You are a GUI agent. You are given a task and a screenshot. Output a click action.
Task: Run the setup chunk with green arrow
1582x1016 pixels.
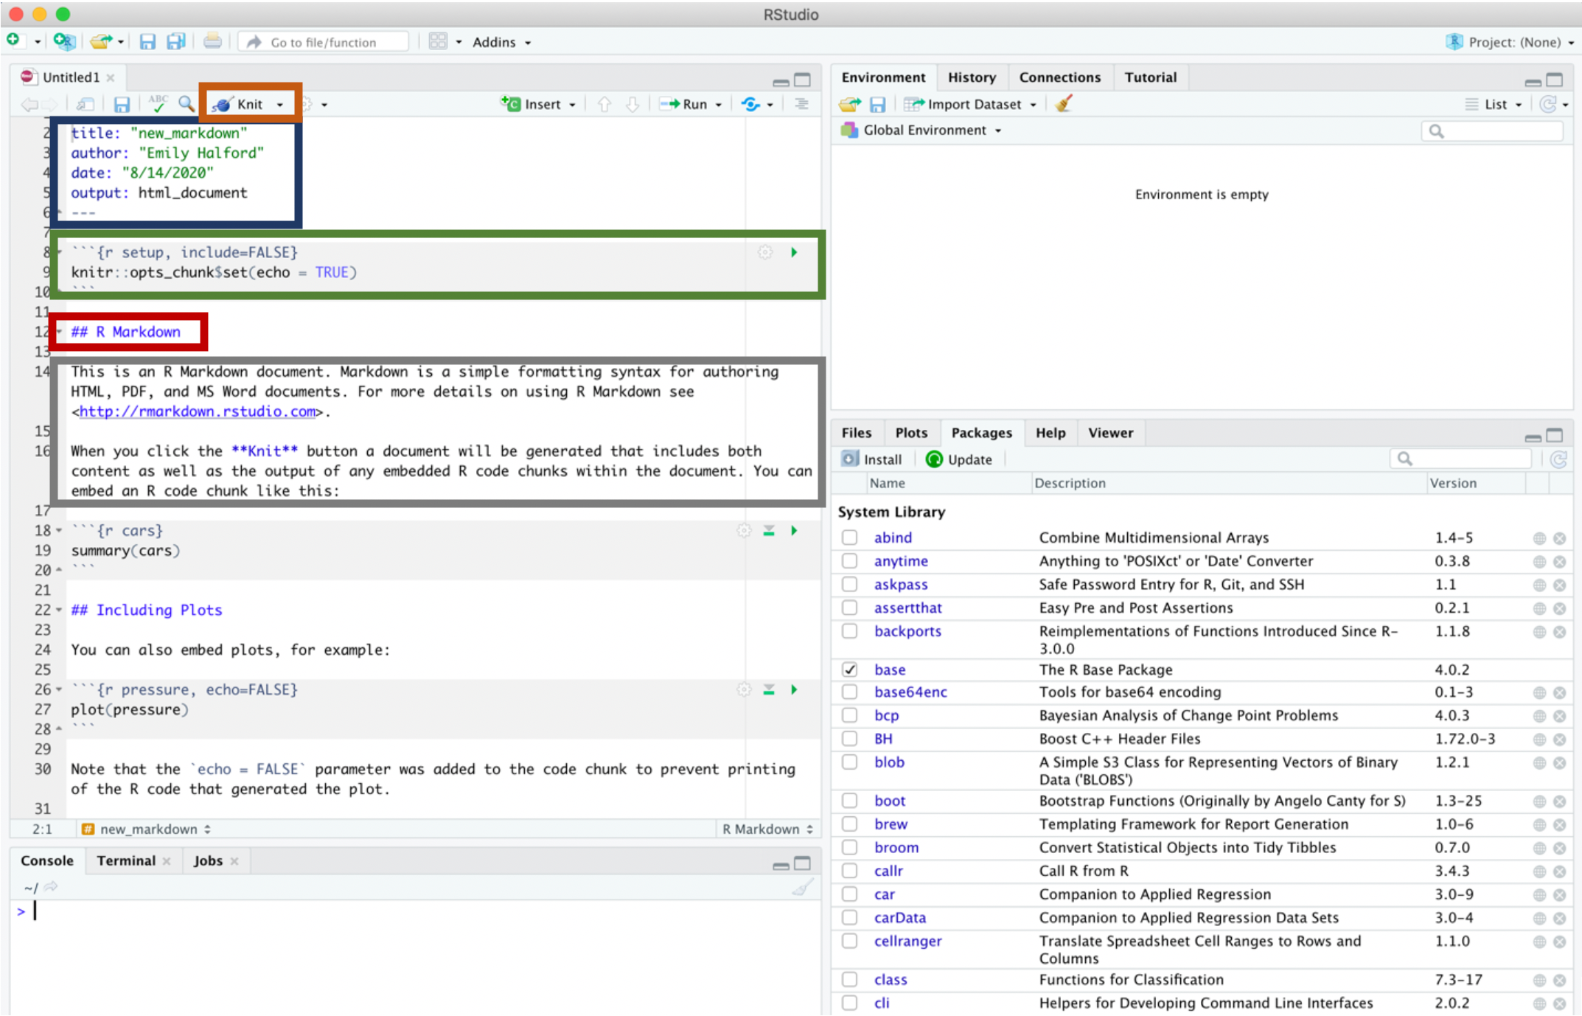[x=794, y=252]
